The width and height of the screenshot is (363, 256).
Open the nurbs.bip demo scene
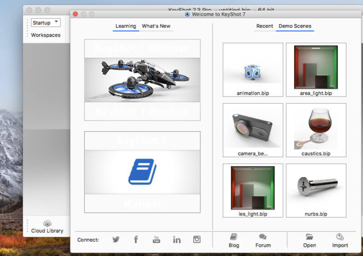tap(316, 190)
